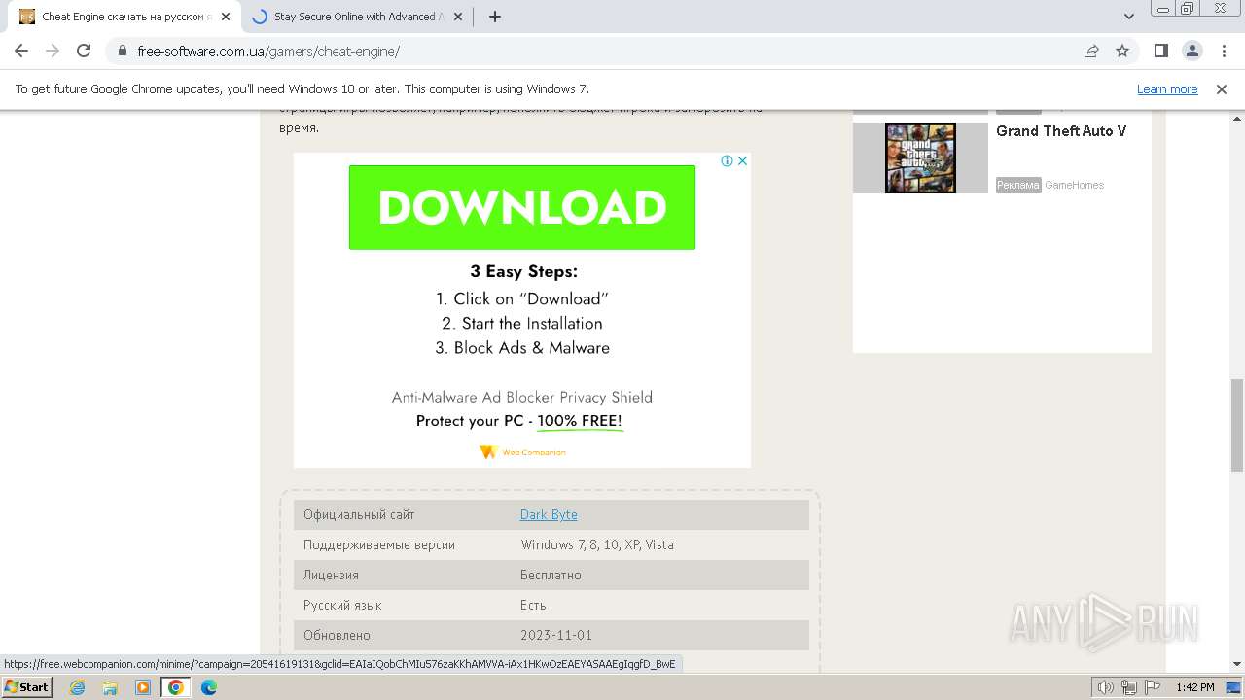
Task: Open the network tray icon
Action: (1129, 687)
